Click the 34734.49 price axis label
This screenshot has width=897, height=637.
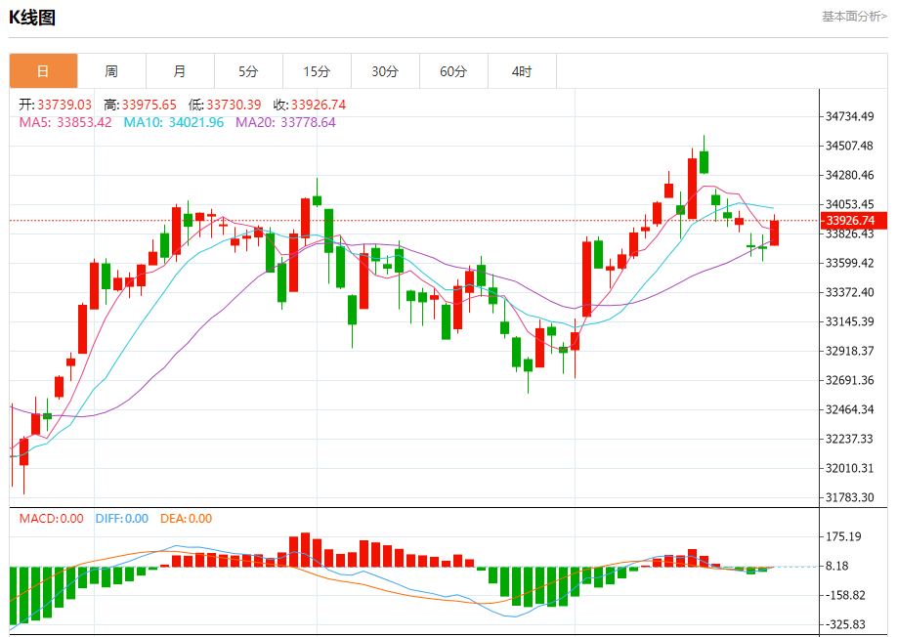[849, 116]
